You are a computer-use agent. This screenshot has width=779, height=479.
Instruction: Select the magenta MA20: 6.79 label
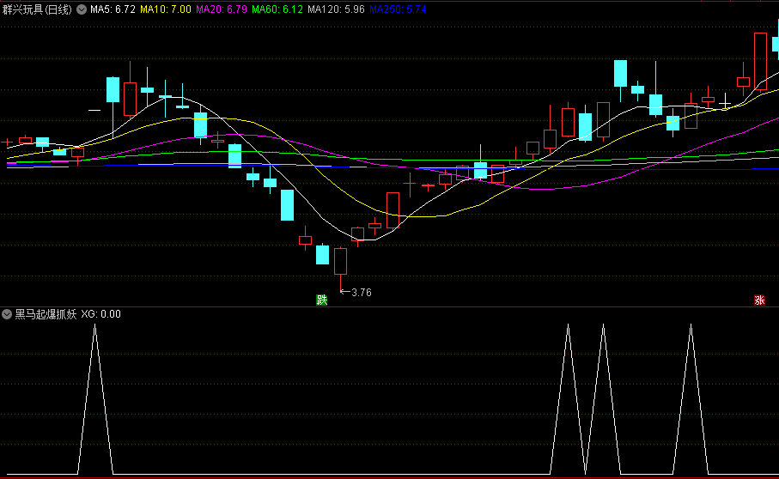(222, 9)
